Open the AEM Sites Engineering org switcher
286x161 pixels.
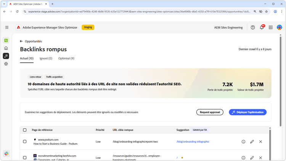(x=228, y=27)
